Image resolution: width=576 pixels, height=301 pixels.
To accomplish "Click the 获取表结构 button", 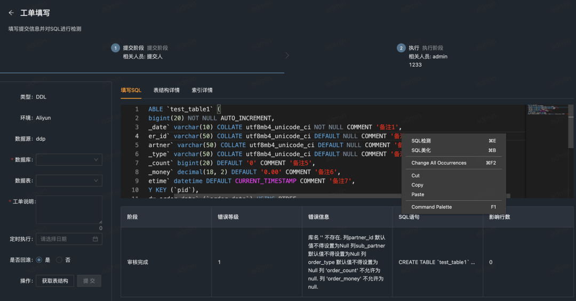I will [x=55, y=281].
